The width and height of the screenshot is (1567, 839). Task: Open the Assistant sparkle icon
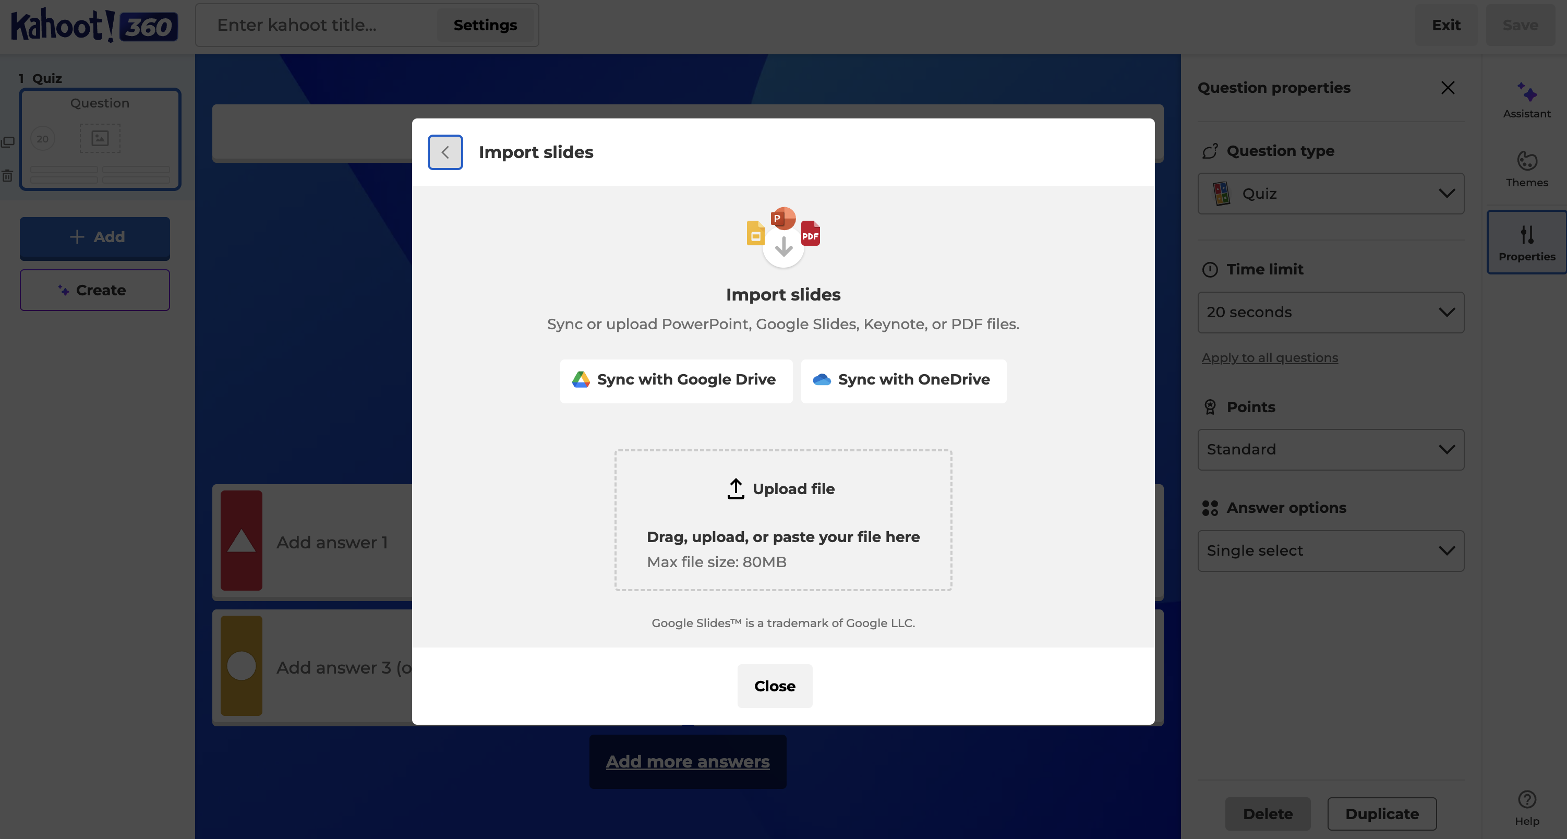click(x=1526, y=92)
